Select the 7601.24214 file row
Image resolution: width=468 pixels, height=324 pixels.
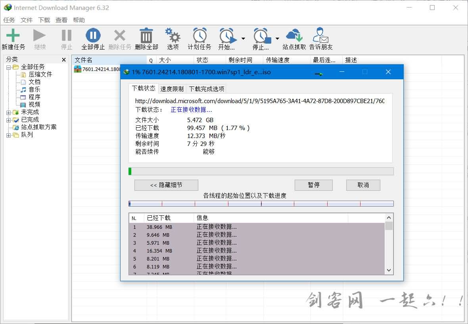(97, 69)
